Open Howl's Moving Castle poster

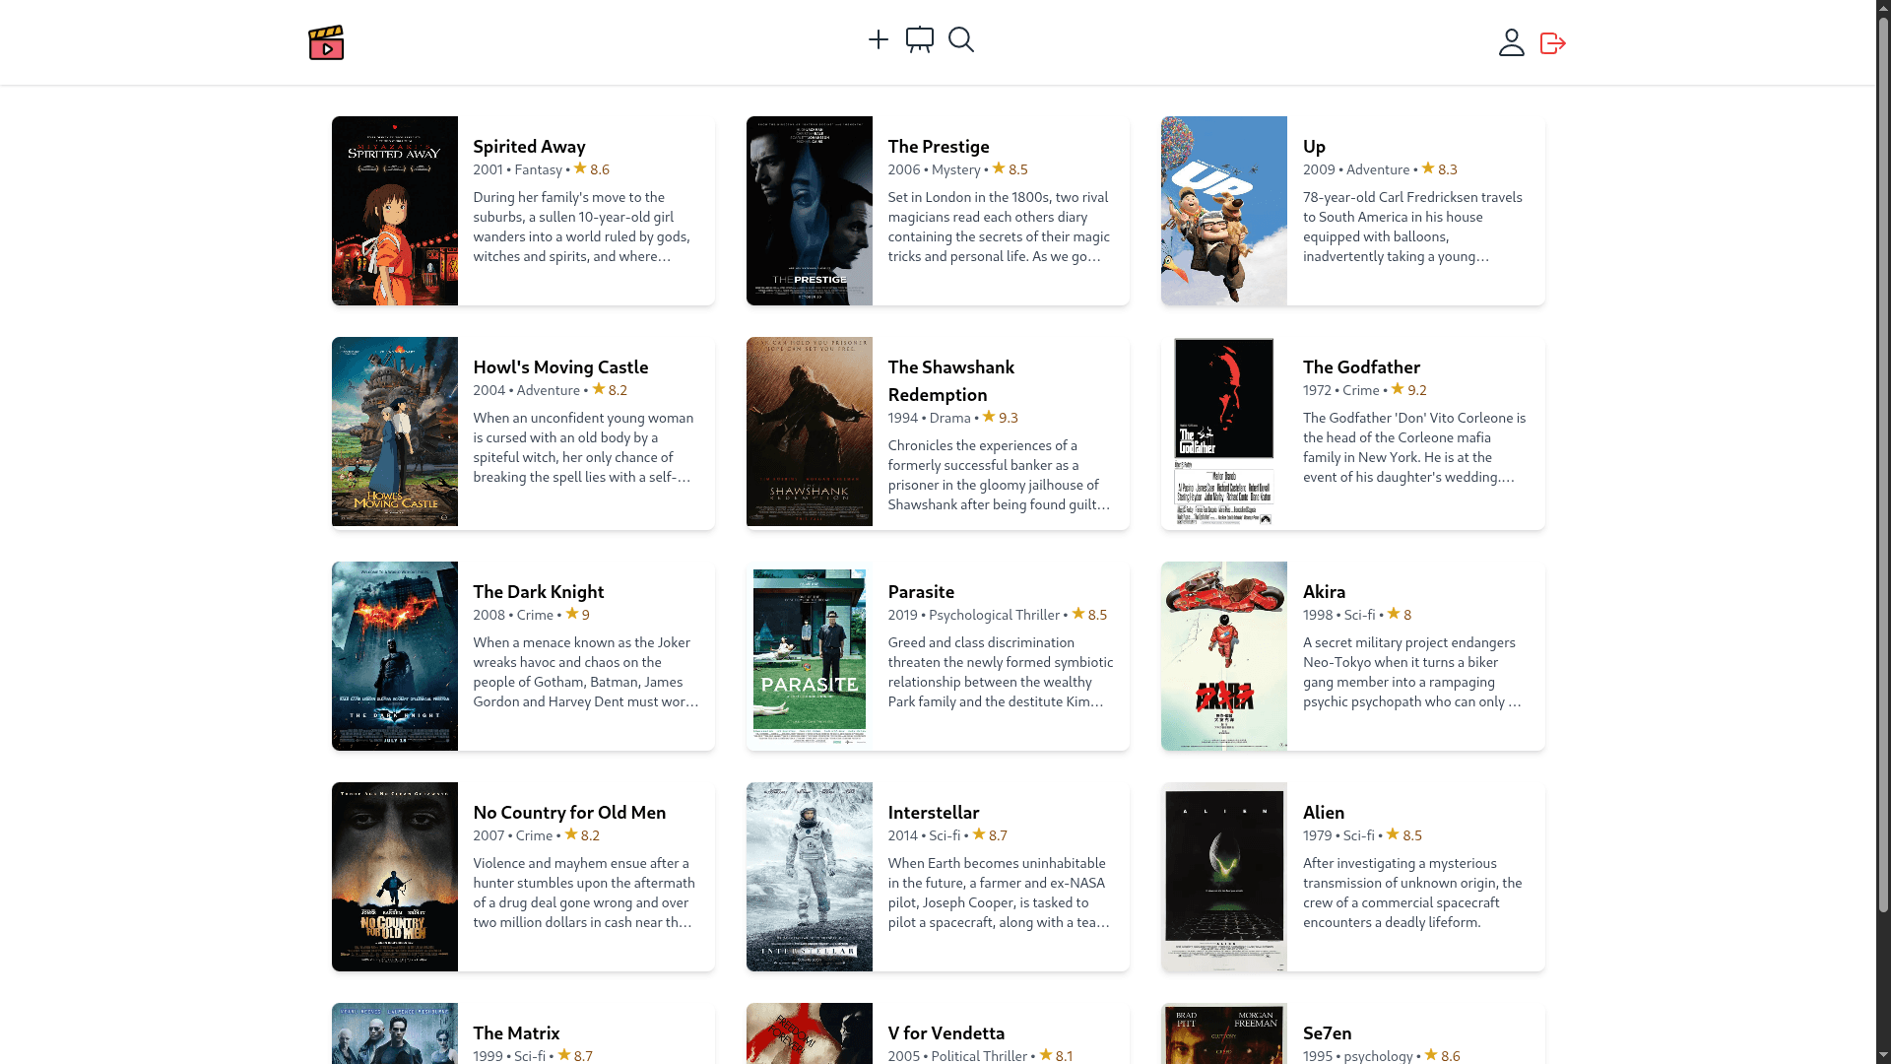(395, 432)
